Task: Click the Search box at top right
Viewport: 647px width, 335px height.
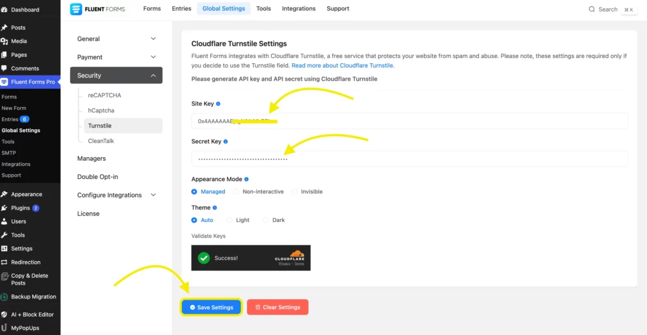Action: (612, 9)
